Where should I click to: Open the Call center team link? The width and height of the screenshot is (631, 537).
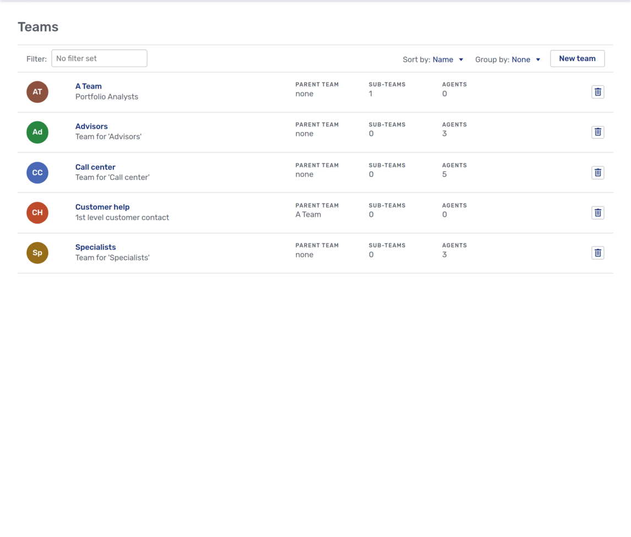[x=95, y=167]
